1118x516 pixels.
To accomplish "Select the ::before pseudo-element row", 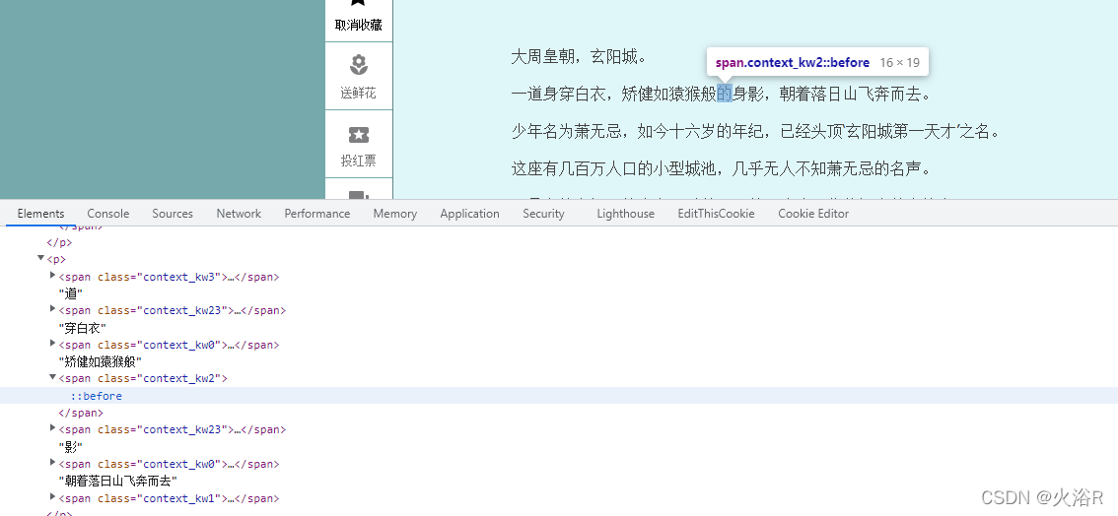I will click(x=559, y=396).
